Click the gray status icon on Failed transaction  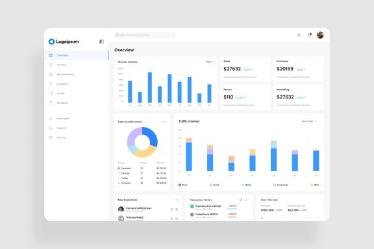point(192,215)
